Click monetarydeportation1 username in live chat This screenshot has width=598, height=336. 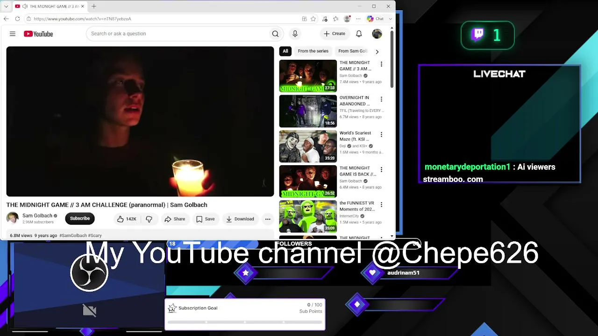click(467, 167)
